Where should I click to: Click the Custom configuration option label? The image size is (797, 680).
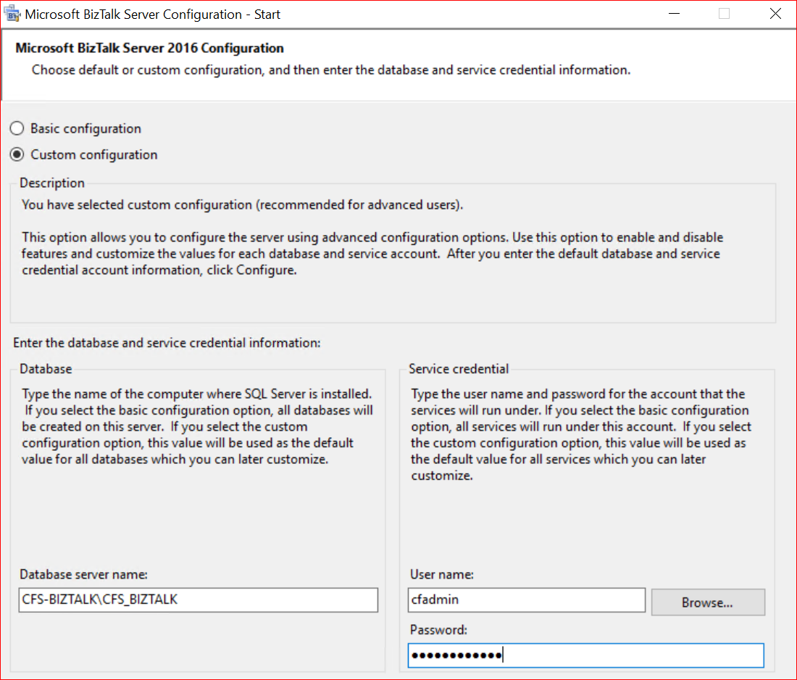click(93, 155)
